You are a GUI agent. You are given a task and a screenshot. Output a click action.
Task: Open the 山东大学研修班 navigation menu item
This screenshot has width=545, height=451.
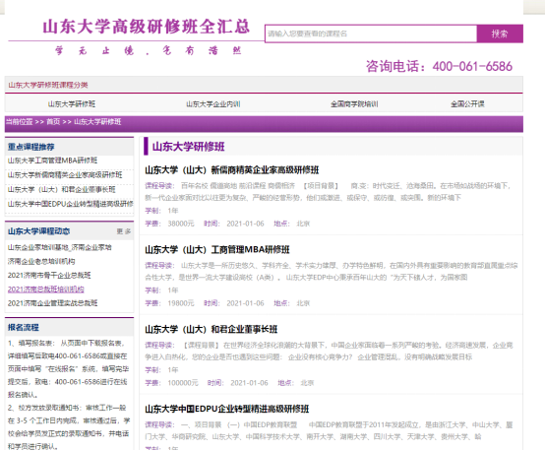point(72,104)
